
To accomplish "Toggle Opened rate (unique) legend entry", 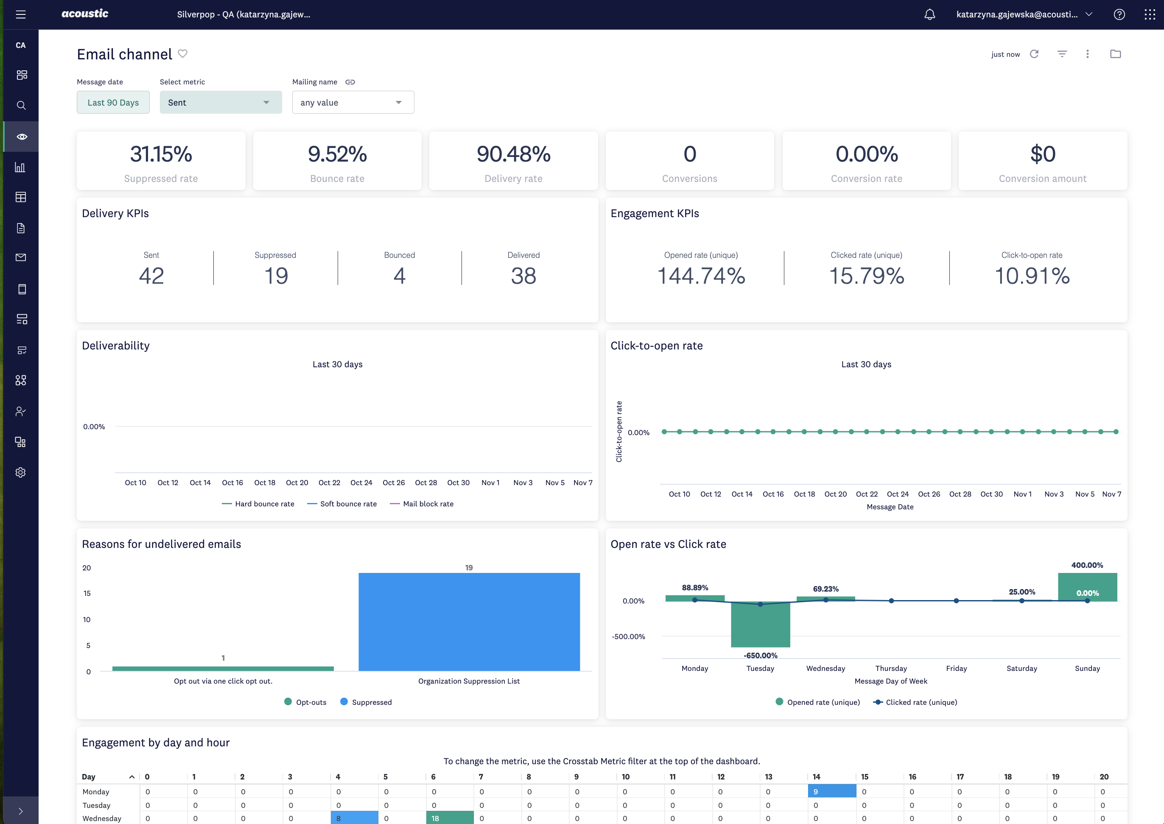I will pos(818,702).
